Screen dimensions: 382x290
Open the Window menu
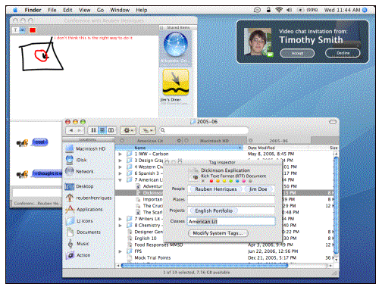[120, 10]
